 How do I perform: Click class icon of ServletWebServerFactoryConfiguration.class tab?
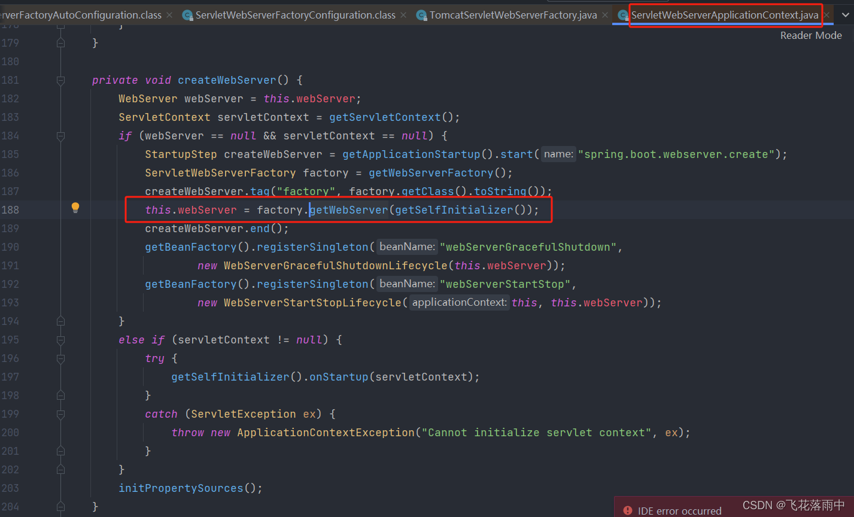point(187,15)
